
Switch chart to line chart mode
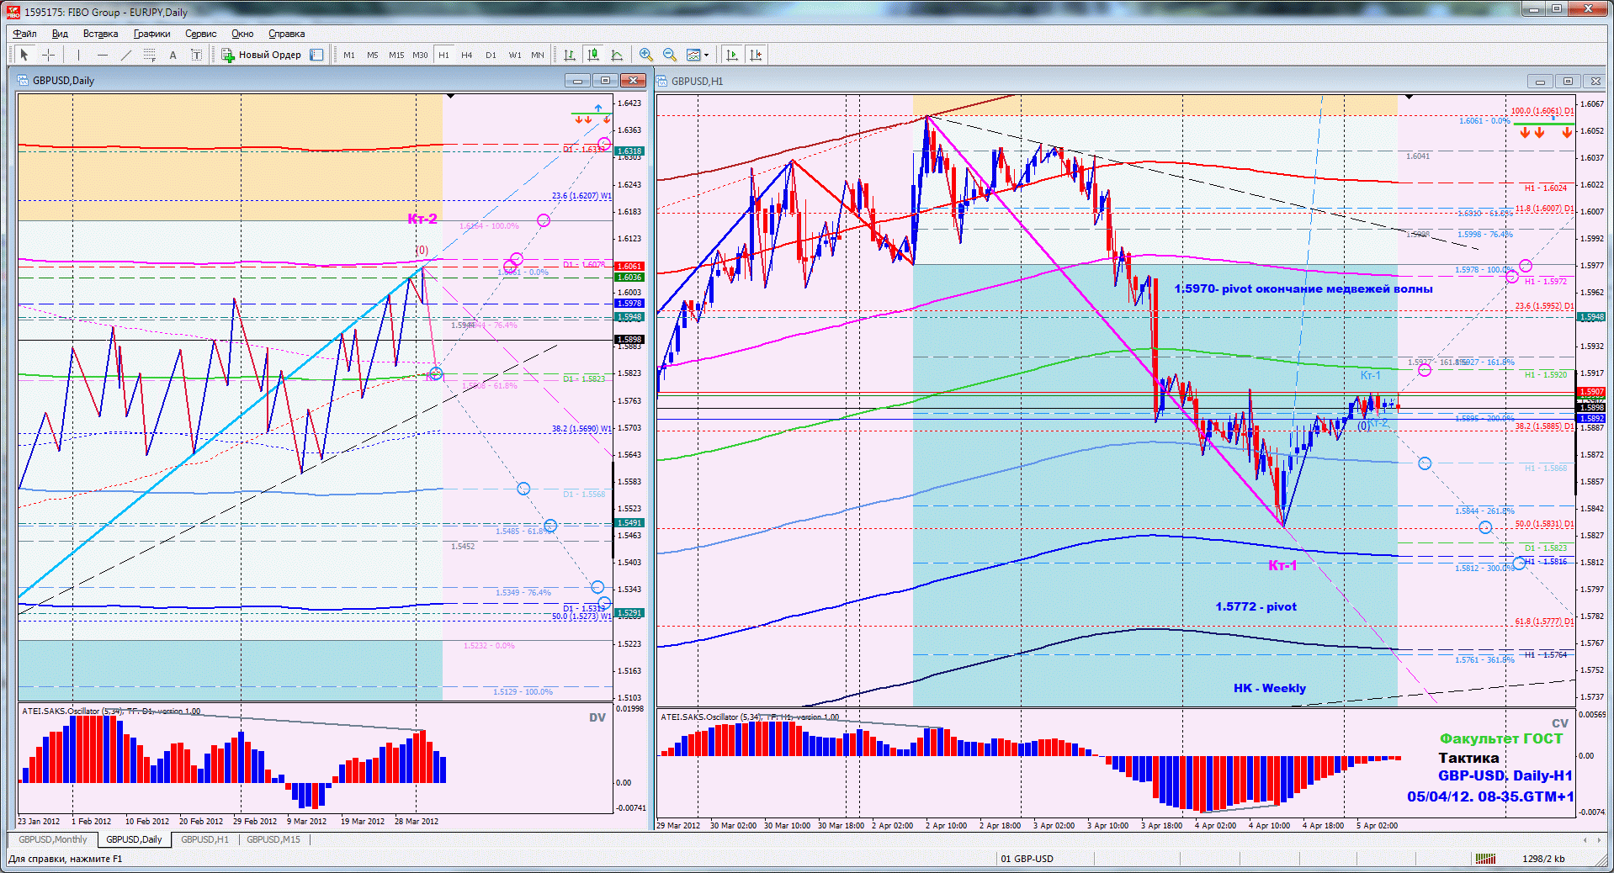617,55
